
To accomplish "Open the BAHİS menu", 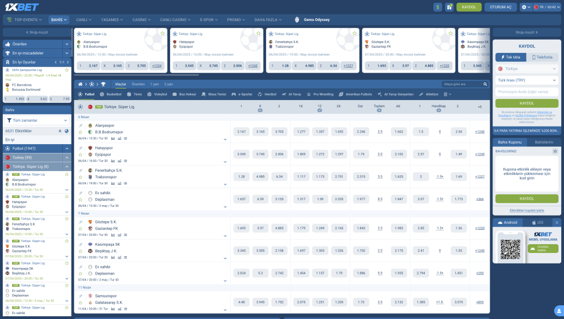I will [x=58, y=20].
